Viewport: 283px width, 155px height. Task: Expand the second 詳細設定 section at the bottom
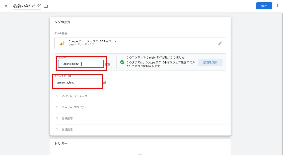click(142, 130)
